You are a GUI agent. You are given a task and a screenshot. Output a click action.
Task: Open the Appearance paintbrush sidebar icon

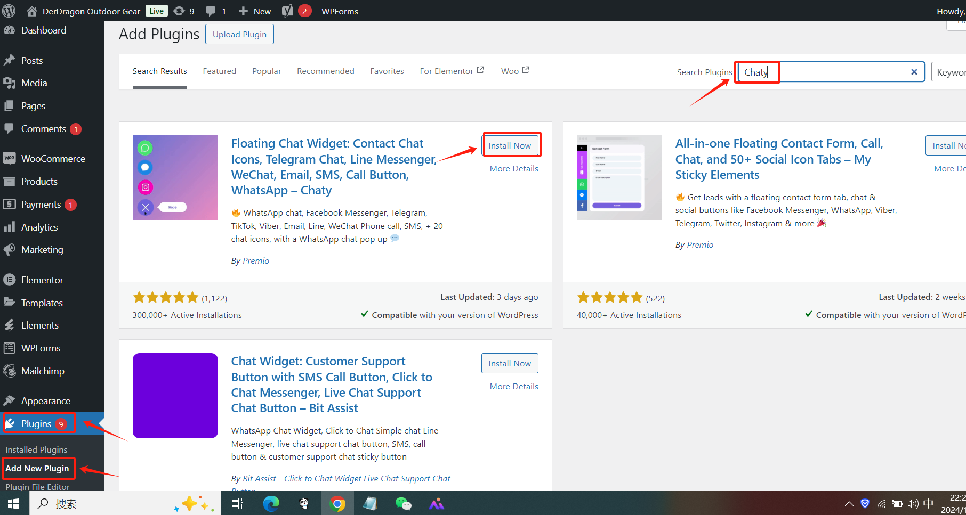click(x=9, y=400)
